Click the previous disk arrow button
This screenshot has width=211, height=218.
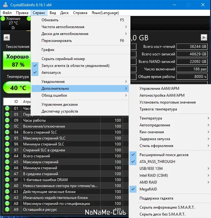[7, 38]
